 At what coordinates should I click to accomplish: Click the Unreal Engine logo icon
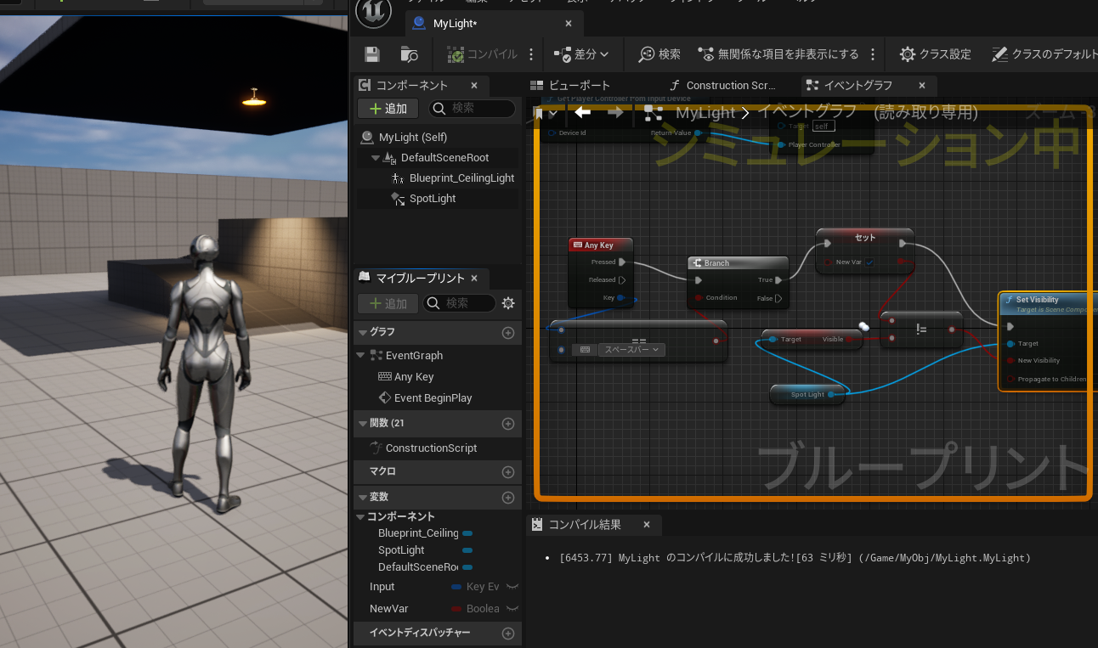(x=376, y=11)
